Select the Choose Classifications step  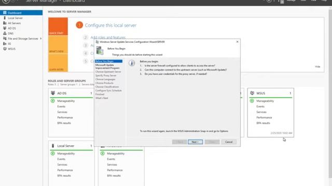pyautogui.click(x=107, y=87)
